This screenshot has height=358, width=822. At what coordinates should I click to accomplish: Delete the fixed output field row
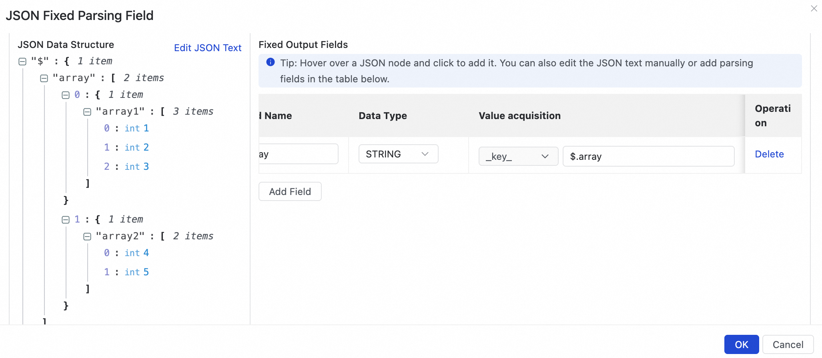tap(769, 154)
